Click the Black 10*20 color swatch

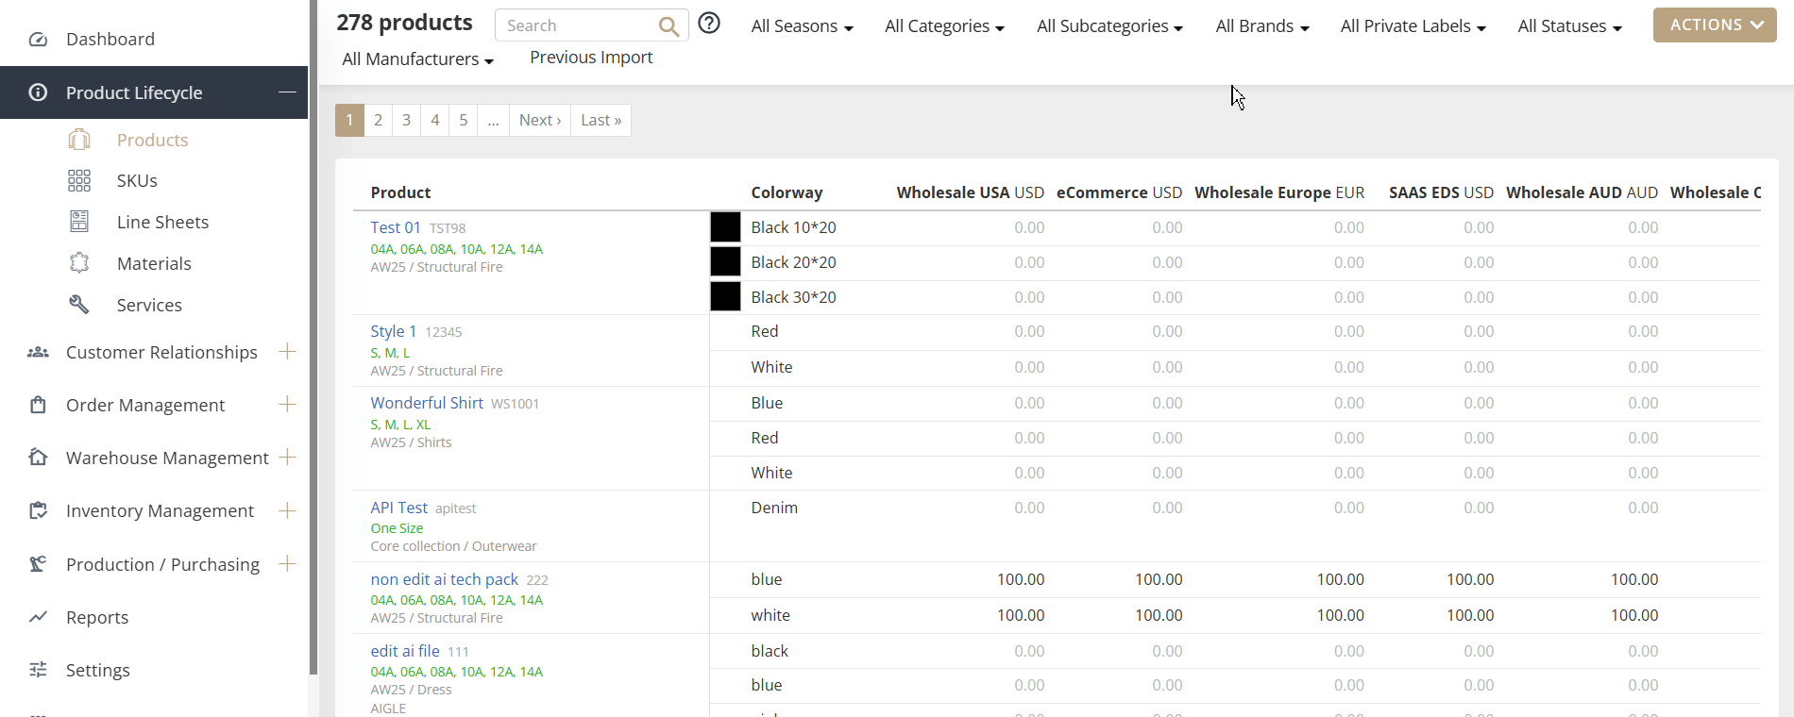point(725,227)
